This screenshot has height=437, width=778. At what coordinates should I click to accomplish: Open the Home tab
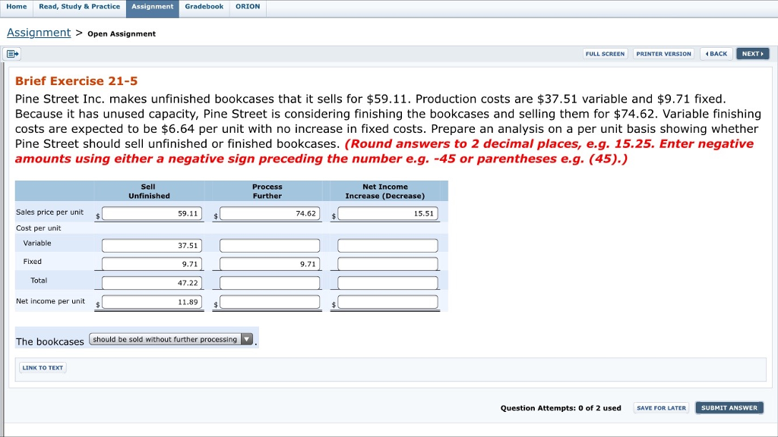[15, 7]
